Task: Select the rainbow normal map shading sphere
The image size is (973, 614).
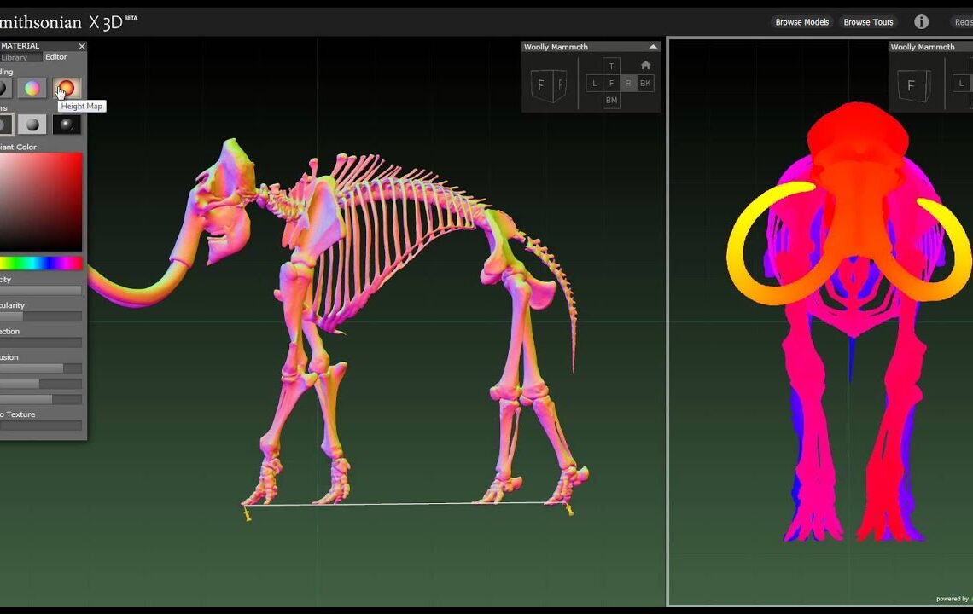Action: tap(32, 88)
